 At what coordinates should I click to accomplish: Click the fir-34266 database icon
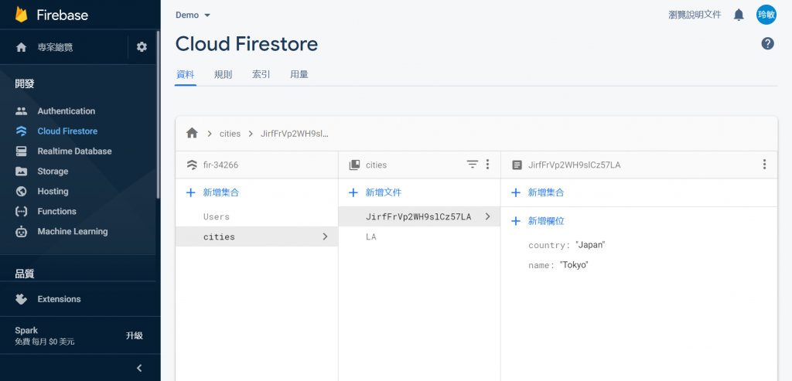click(192, 165)
